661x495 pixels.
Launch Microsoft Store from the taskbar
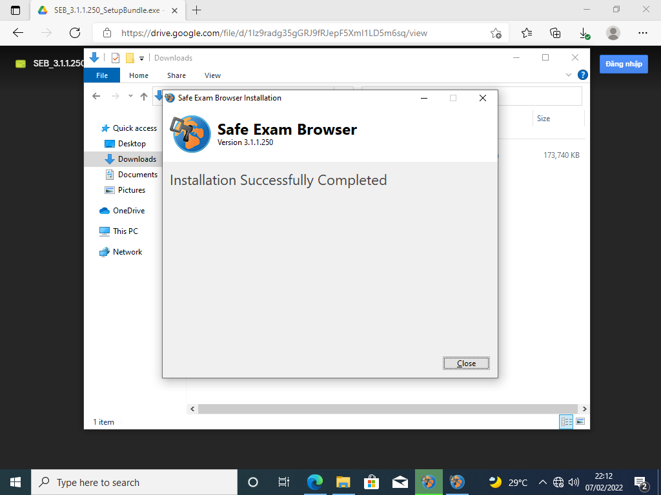pyautogui.click(x=371, y=481)
